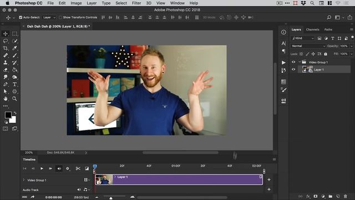Select the Clone Stamp tool
Viewport: 355px width, 200px height.
coord(6,63)
